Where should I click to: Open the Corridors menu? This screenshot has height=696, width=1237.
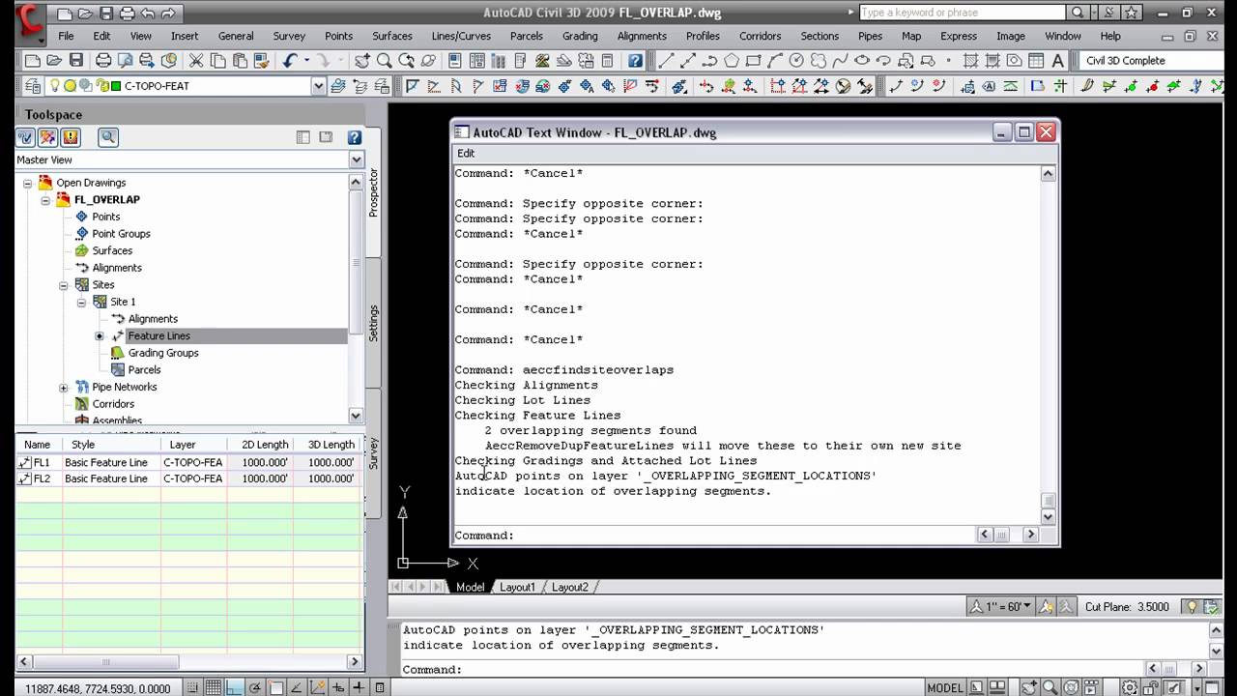[x=760, y=36]
